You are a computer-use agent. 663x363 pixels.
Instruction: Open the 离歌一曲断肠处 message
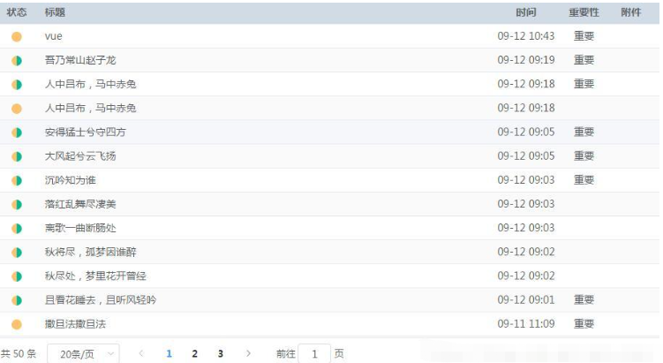coord(80,228)
